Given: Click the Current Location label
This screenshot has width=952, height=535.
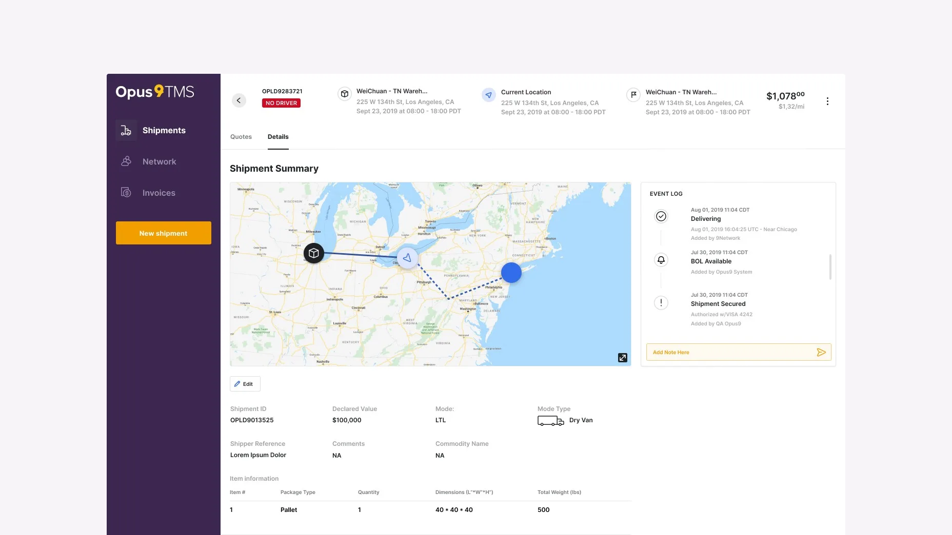Looking at the screenshot, I should [526, 92].
